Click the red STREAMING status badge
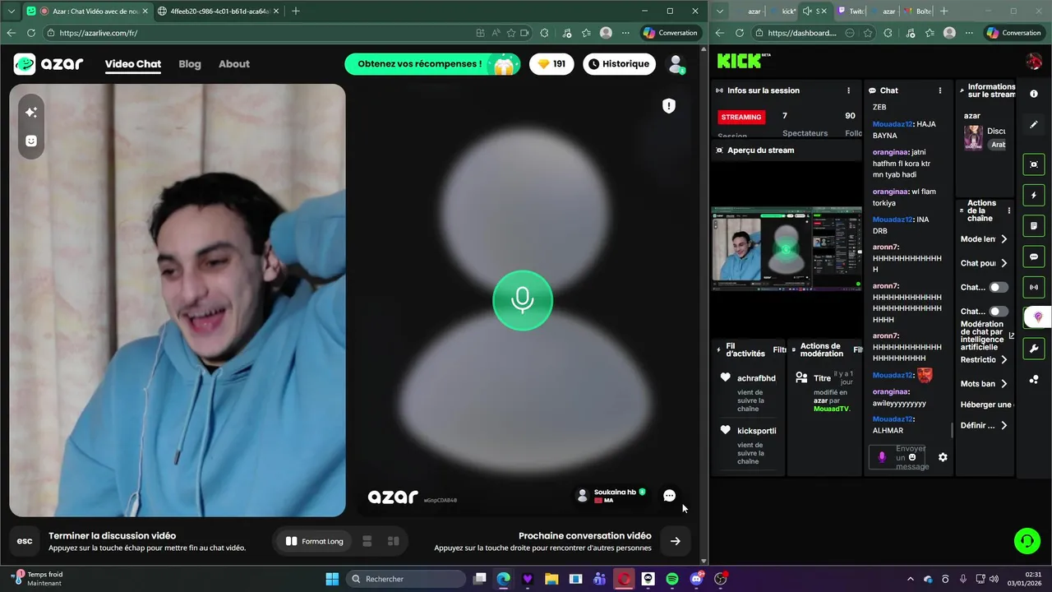The image size is (1052, 592). pyautogui.click(x=741, y=117)
